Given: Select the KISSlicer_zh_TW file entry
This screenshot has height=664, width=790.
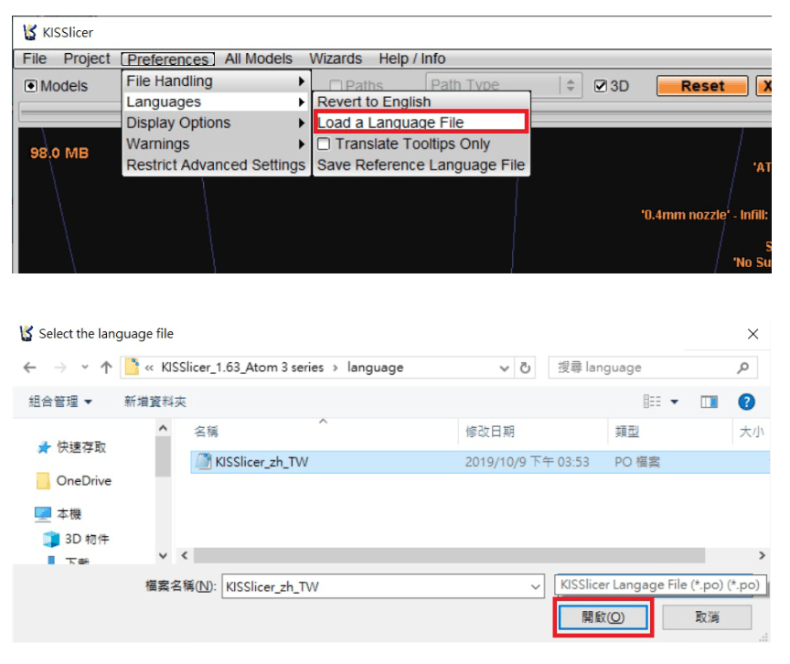Looking at the screenshot, I should click(480, 462).
